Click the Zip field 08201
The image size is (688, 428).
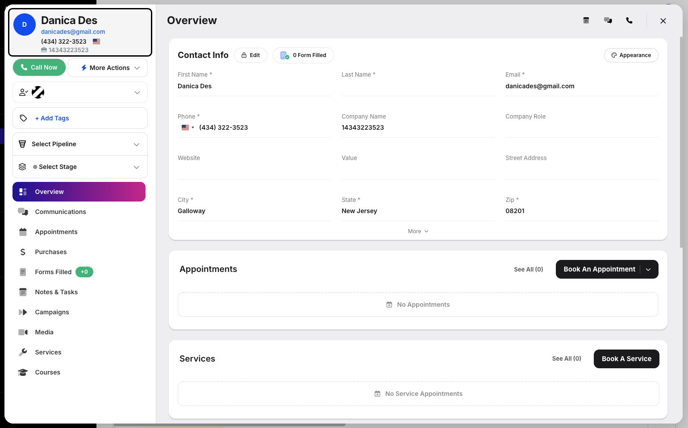pyautogui.click(x=582, y=211)
